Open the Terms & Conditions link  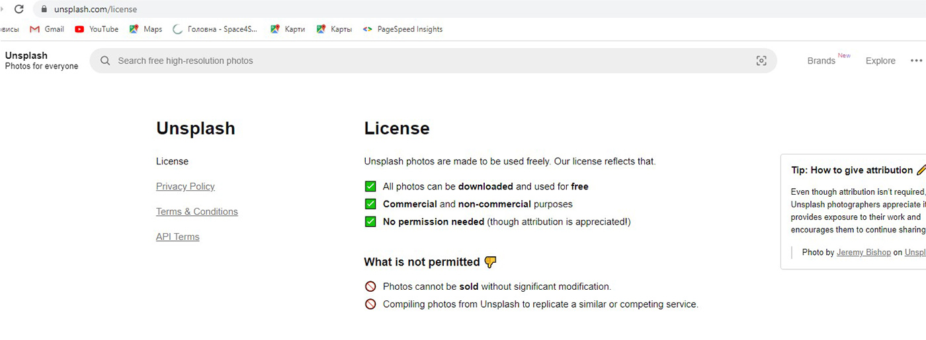[196, 212]
